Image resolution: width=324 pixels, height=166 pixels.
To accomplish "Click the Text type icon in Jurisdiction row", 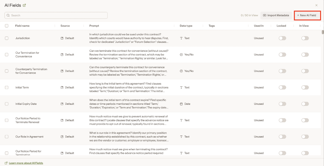I will (181, 38).
